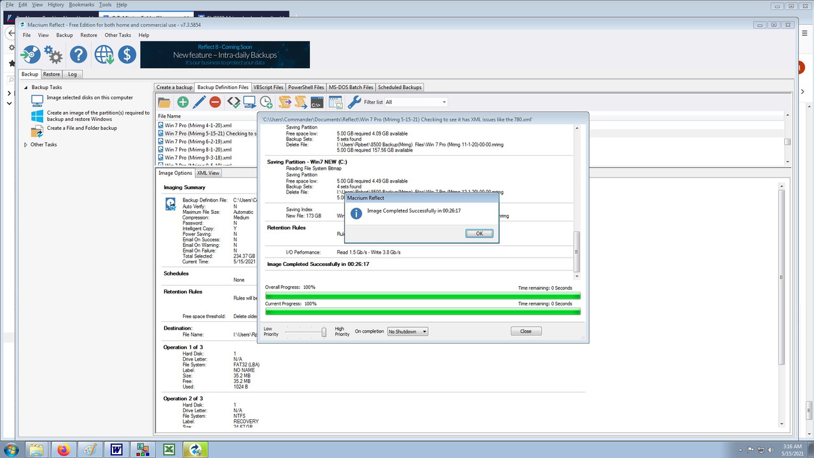This screenshot has width=814, height=458.
Task: Click the red minus delete definition icon
Action: point(215,102)
